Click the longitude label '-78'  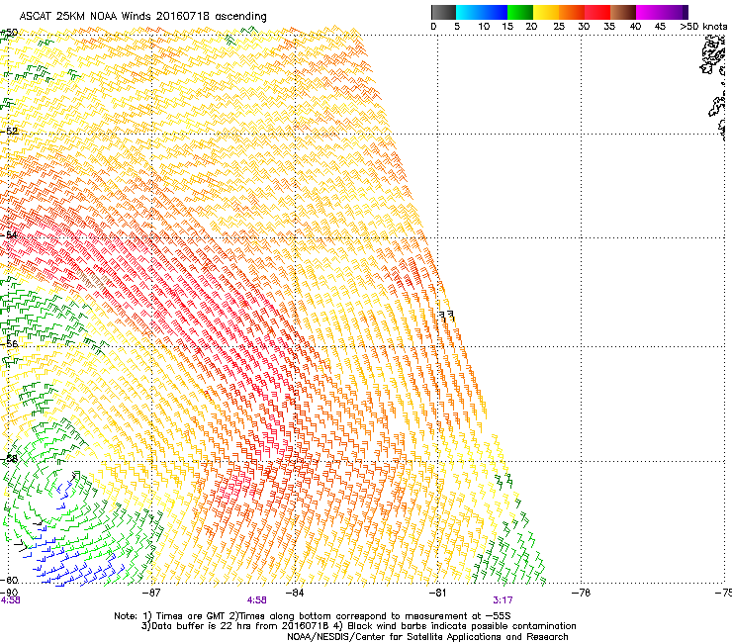pyautogui.click(x=581, y=593)
